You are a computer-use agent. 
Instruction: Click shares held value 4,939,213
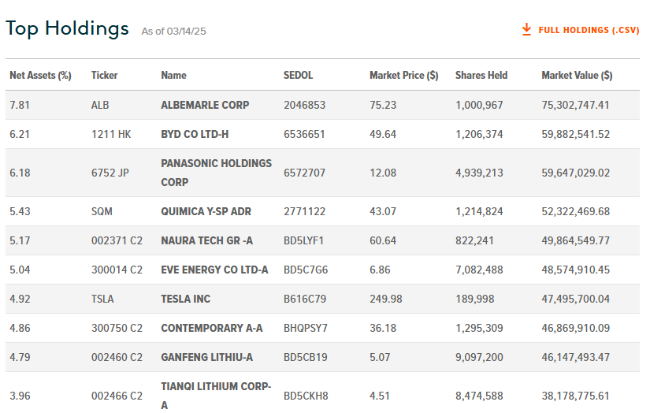click(479, 173)
